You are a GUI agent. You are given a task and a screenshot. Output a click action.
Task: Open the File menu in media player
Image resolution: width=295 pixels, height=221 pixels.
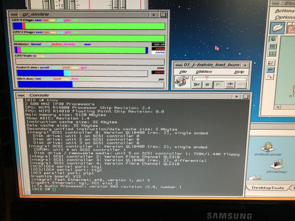click(x=183, y=72)
